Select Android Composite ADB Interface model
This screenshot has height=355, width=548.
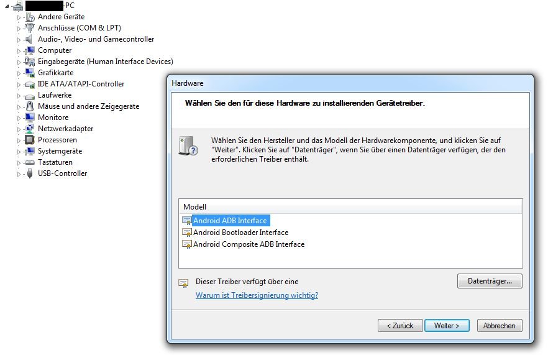249,244
